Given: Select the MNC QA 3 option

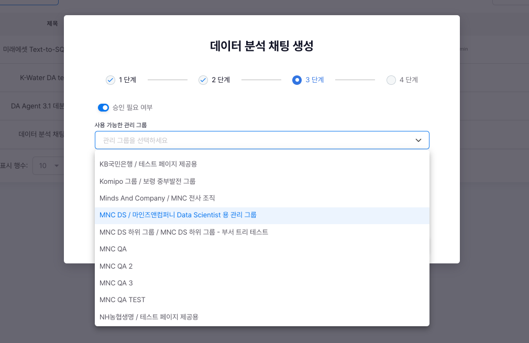Looking at the screenshot, I should (x=116, y=283).
